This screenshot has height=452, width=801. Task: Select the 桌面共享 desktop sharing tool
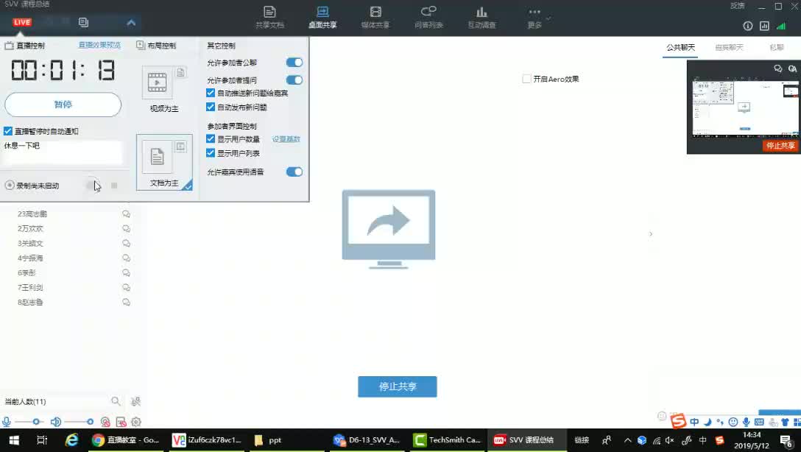coord(322,17)
